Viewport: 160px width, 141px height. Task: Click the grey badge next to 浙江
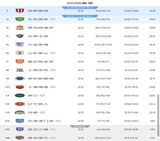click(x=42, y=95)
